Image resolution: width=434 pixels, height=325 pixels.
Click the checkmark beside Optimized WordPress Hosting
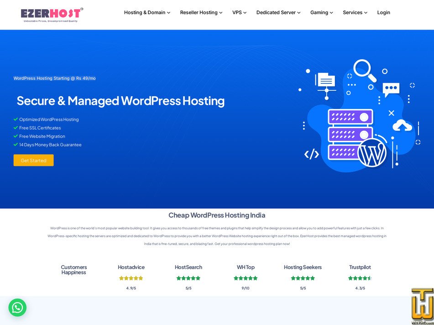16,119
